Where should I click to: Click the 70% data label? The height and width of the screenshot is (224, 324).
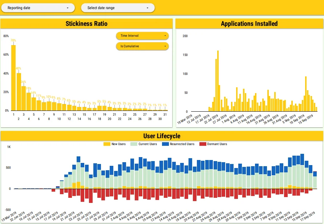[13, 40]
